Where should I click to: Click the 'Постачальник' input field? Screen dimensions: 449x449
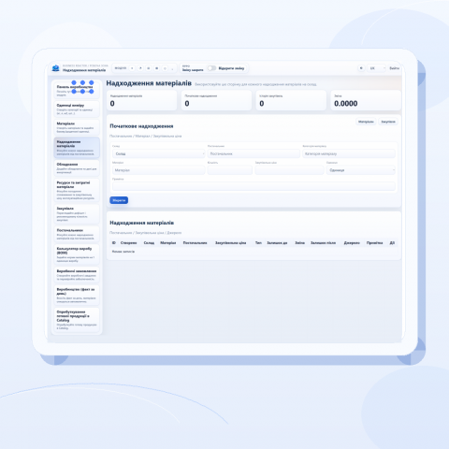(253, 153)
